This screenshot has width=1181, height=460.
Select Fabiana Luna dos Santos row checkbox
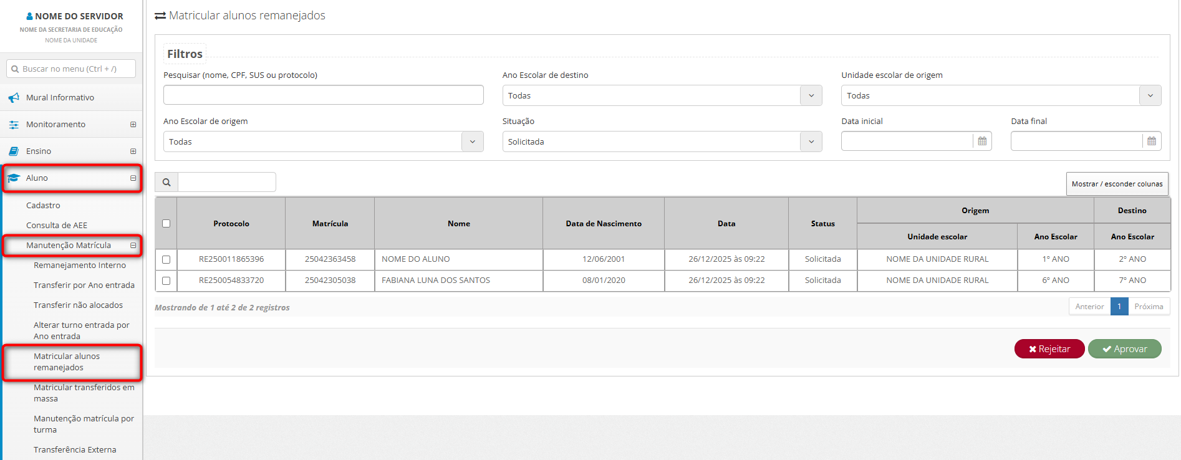click(166, 280)
